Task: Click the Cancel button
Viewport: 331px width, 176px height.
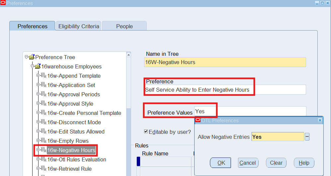Action: [x=248, y=163]
